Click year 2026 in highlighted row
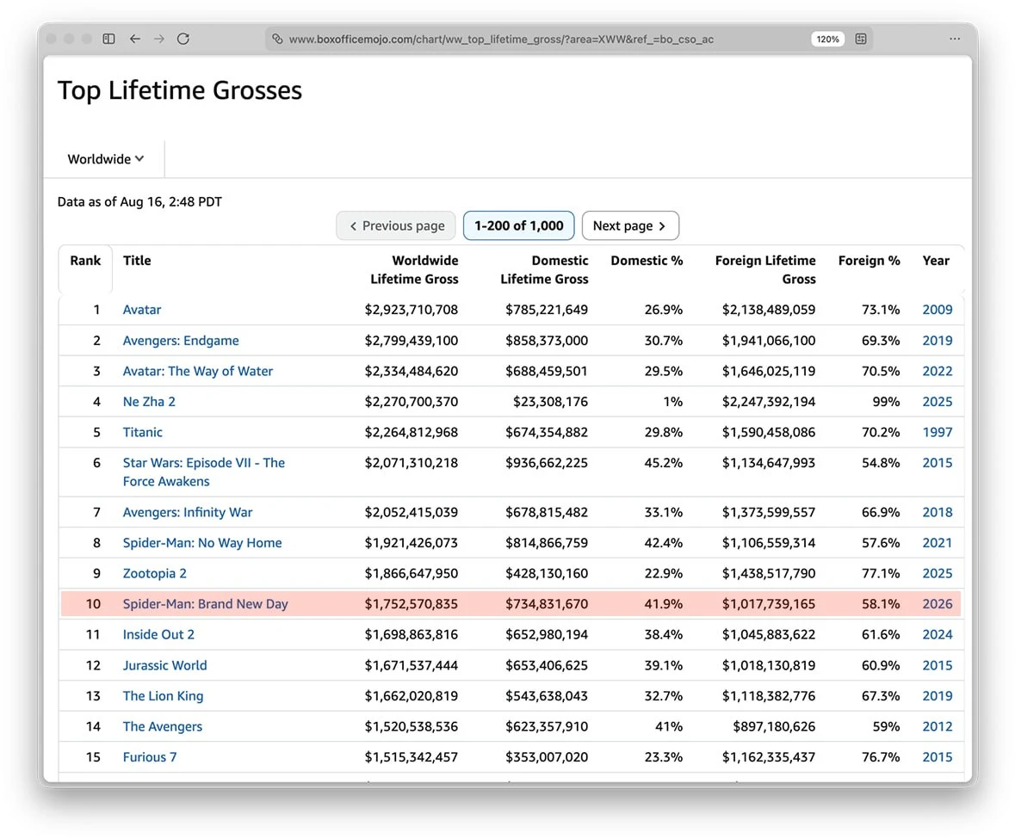Viewport: 1015px width, 839px height. (x=937, y=604)
